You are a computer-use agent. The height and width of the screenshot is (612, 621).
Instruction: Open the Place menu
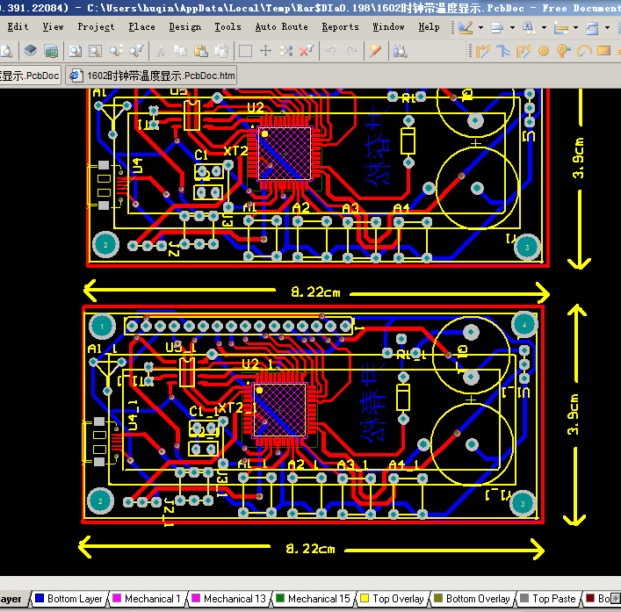[x=141, y=27]
